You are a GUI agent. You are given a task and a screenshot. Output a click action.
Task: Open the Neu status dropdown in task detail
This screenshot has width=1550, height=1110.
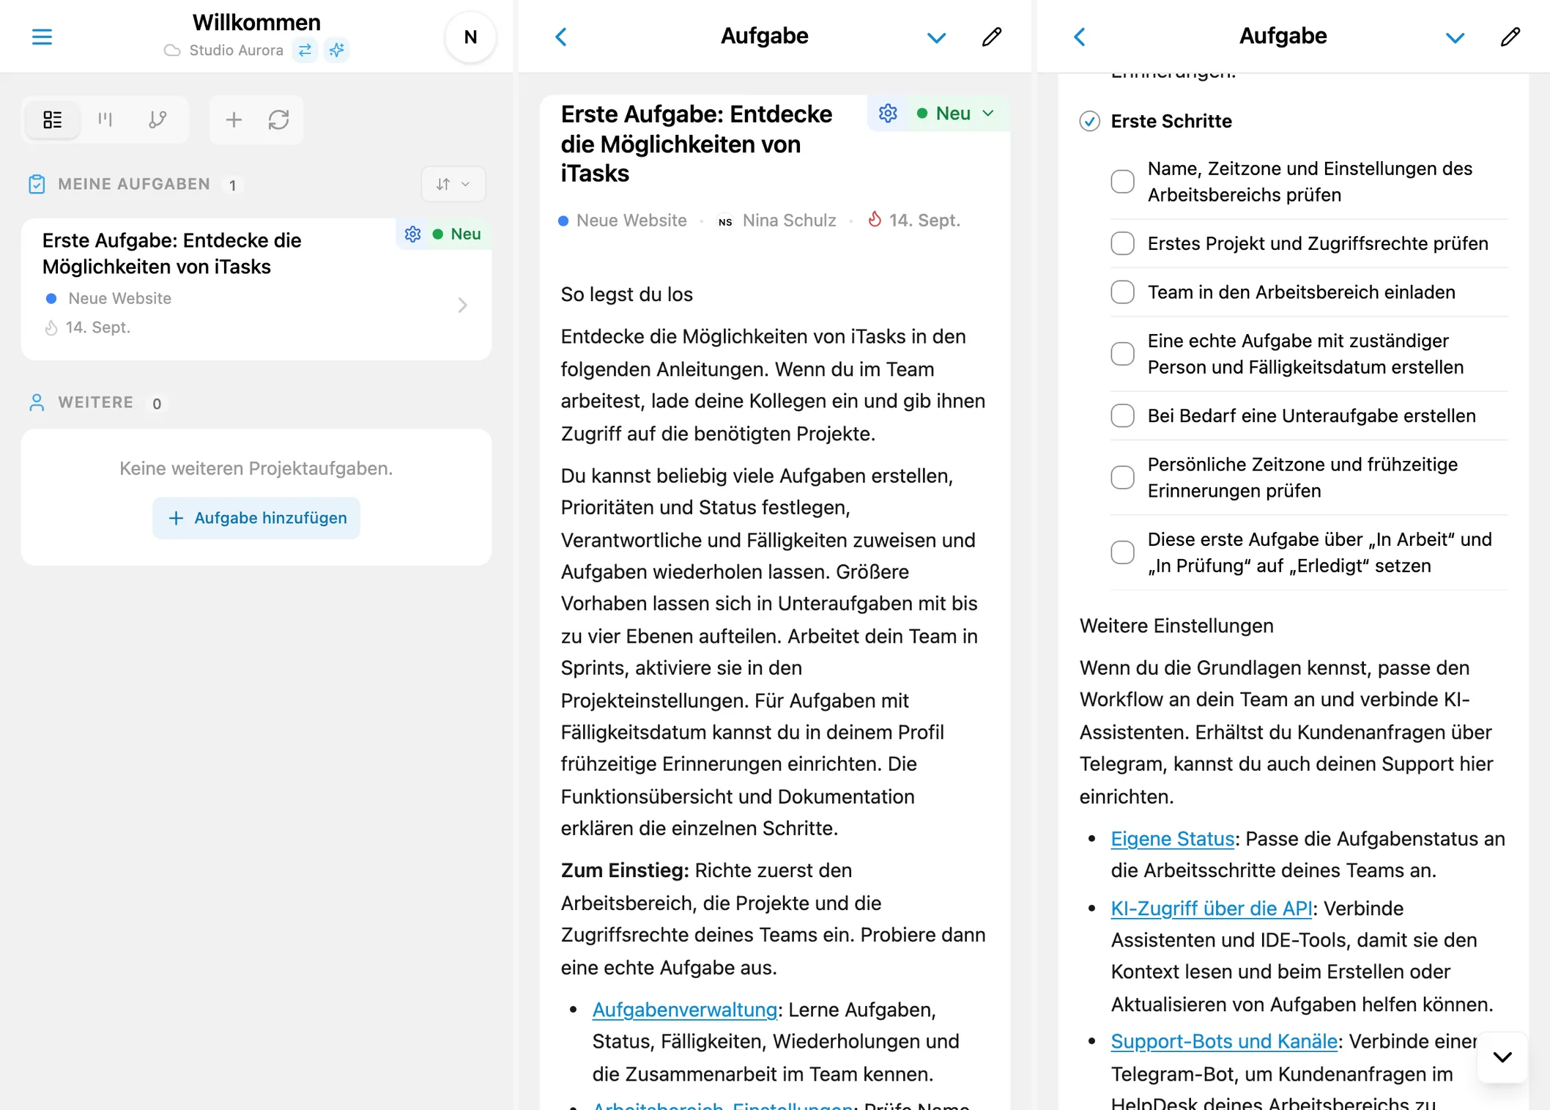(x=957, y=113)
